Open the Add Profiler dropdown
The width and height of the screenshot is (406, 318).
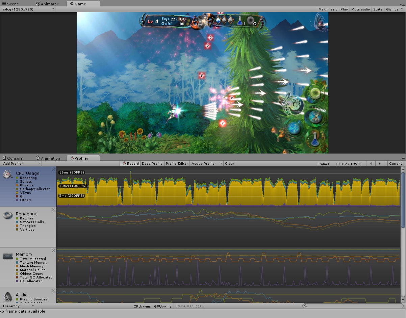point(22,164)
